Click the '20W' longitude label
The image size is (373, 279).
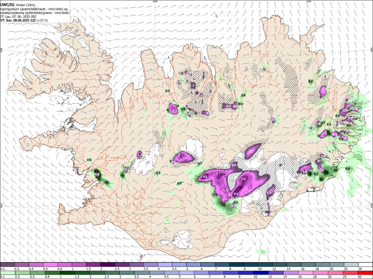point(155,1)
